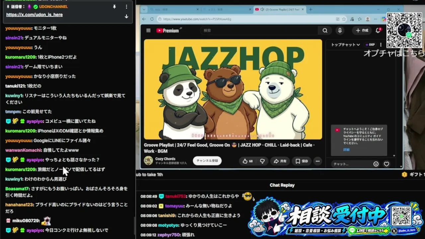Open the browser profile avatar

coord(368,19)
